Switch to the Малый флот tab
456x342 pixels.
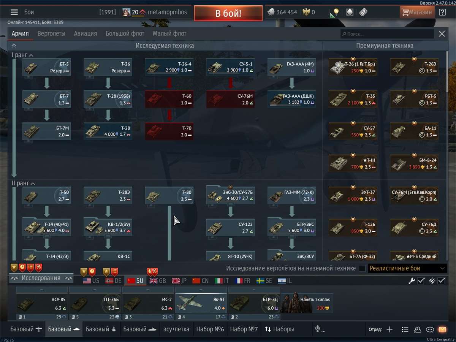point(169,33)
